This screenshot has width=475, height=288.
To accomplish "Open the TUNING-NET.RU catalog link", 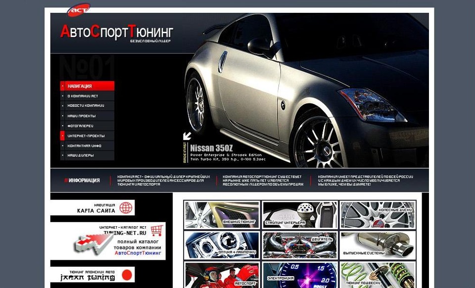I will pyautogui.click(x=125, y=233).
